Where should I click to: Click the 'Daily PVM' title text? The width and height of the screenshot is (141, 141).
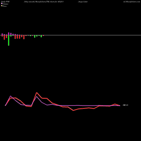coord(5,2)
